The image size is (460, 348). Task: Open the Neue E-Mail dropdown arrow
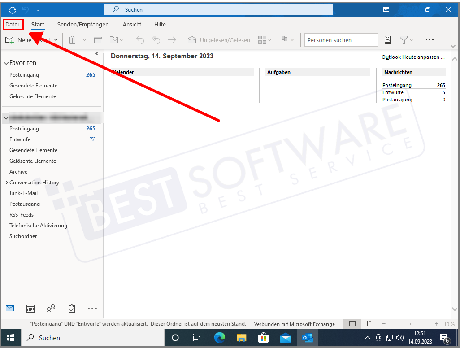pos(56,40)
